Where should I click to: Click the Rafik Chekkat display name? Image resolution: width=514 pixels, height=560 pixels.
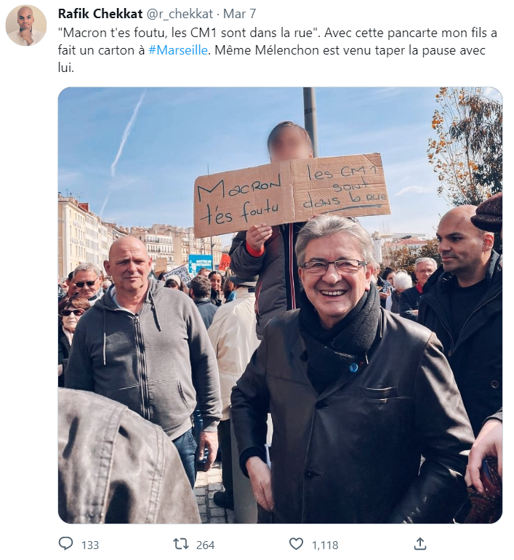pos(100,14)
